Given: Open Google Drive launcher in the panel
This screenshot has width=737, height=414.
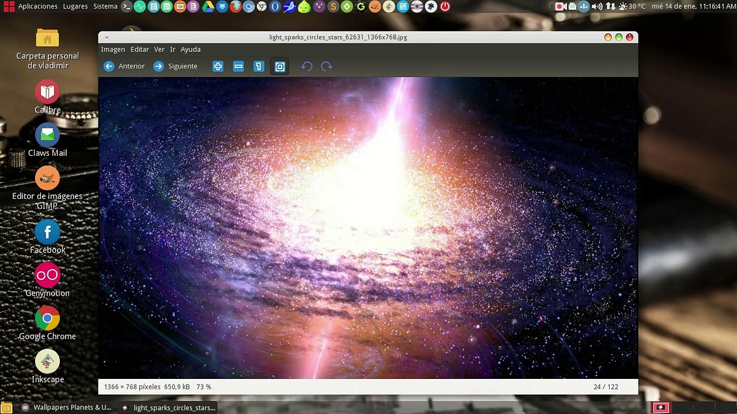Looking at the screenshot, I should [x=208, y=6].
